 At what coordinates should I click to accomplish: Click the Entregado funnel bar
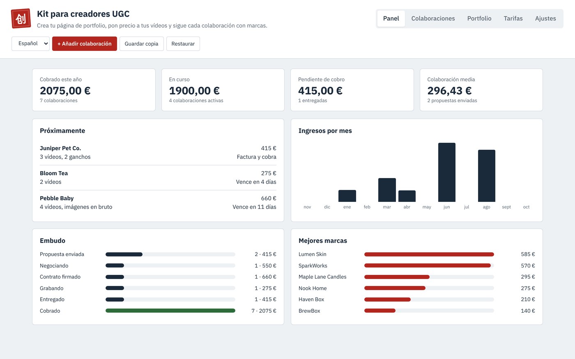point(115,300)
